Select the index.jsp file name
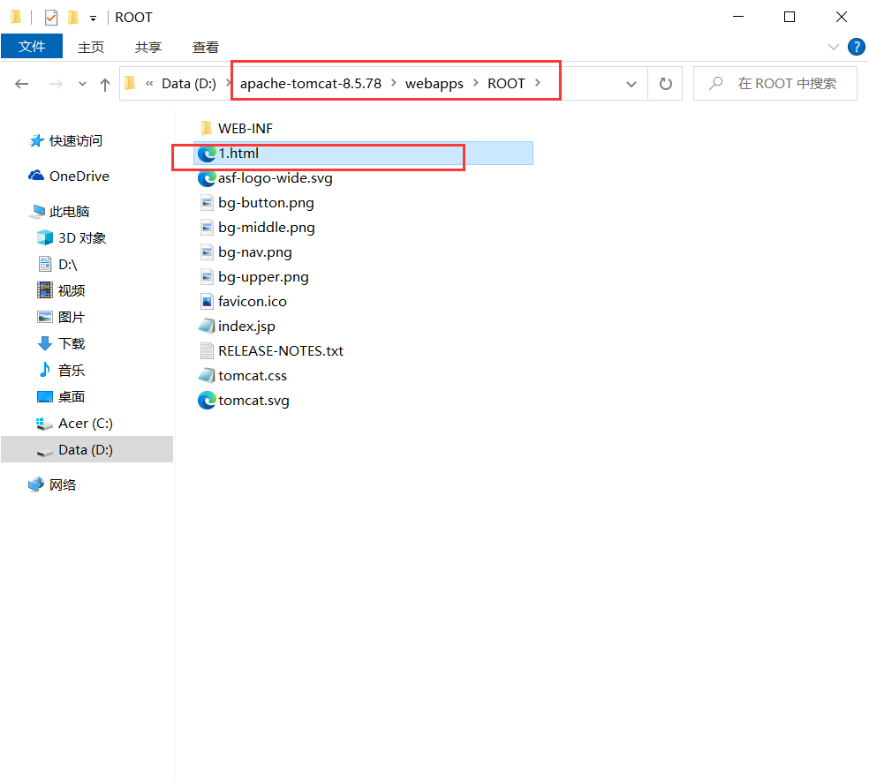 tap(246, 327)
